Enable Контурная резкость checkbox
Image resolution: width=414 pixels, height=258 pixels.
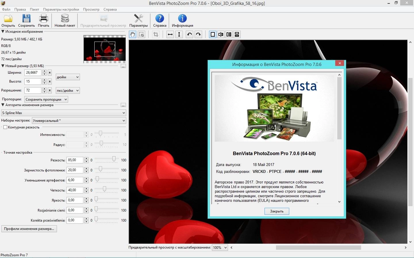point(5,127)
